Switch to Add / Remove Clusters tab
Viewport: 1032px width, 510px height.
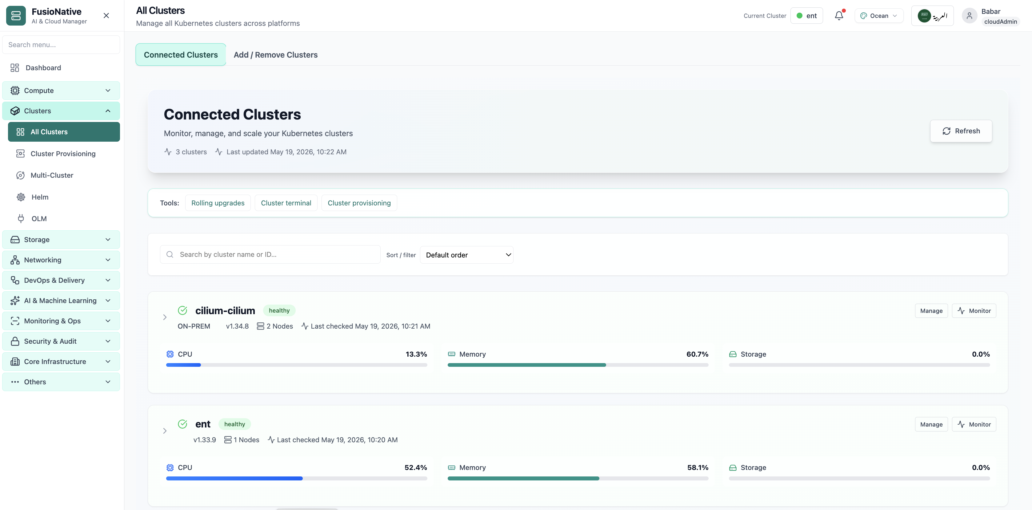coord(275,55)
